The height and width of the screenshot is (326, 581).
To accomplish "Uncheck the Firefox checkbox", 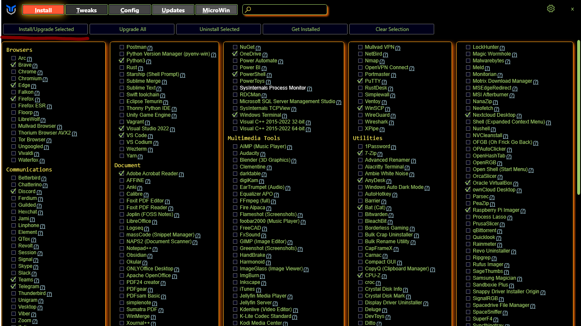I will 14,99.
